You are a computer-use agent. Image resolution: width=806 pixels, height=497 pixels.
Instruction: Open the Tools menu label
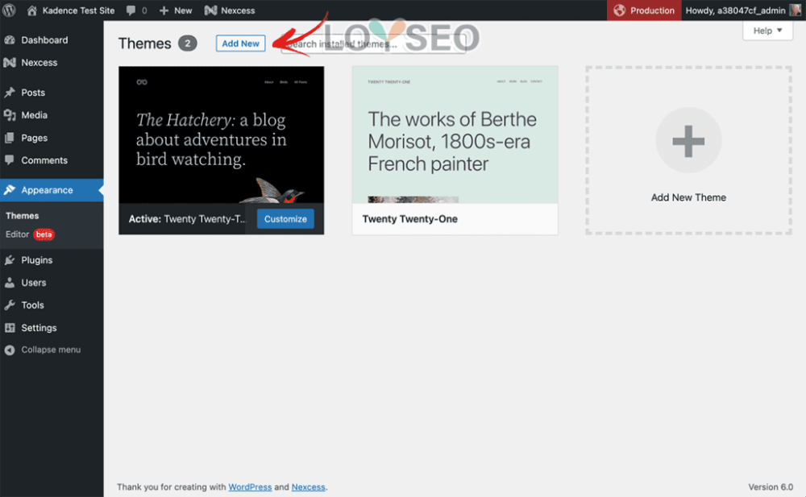point(32,305)
